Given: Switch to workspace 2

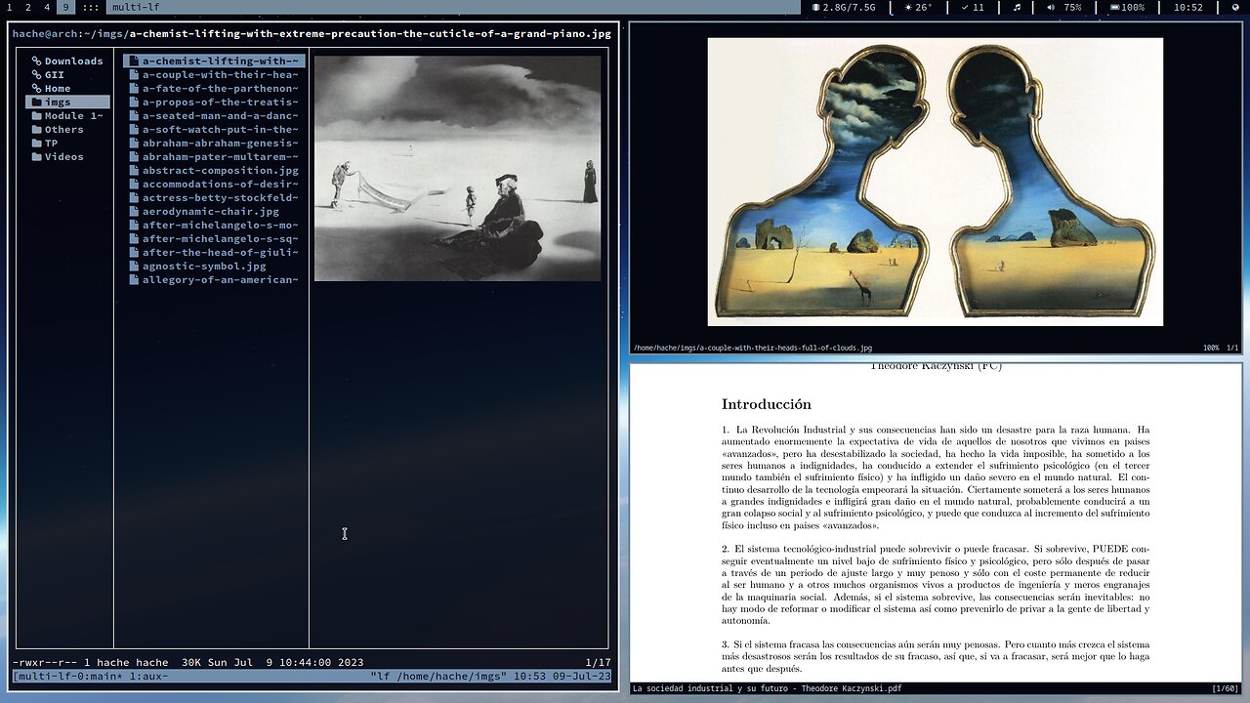Looking at the screenshot, I should pyautogui.click(x=27, y=7).
